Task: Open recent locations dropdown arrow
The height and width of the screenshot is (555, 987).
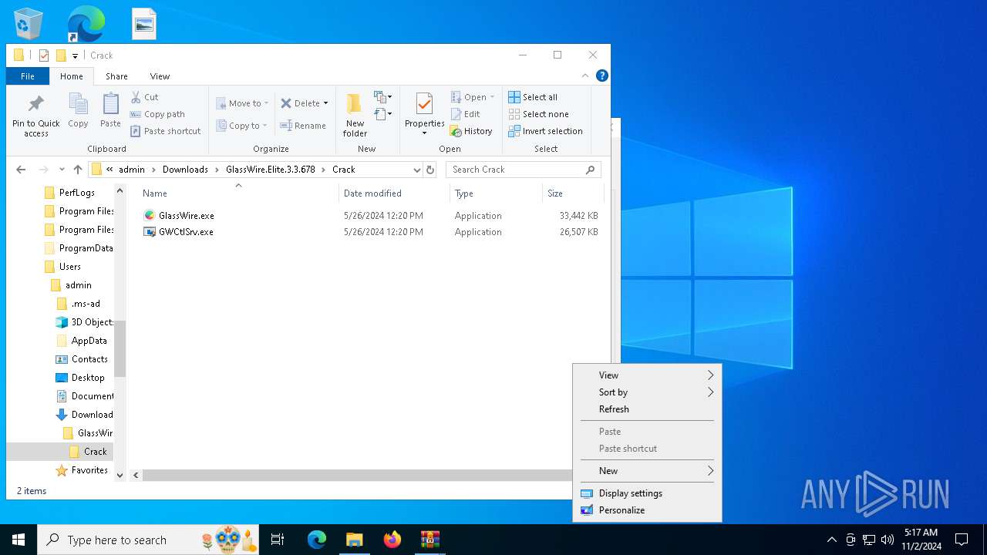Action: pyautogui.click(x=62, y=170)
